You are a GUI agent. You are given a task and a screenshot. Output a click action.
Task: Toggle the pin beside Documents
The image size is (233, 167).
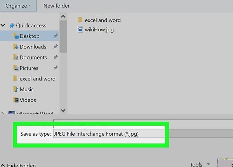(56, 58)
